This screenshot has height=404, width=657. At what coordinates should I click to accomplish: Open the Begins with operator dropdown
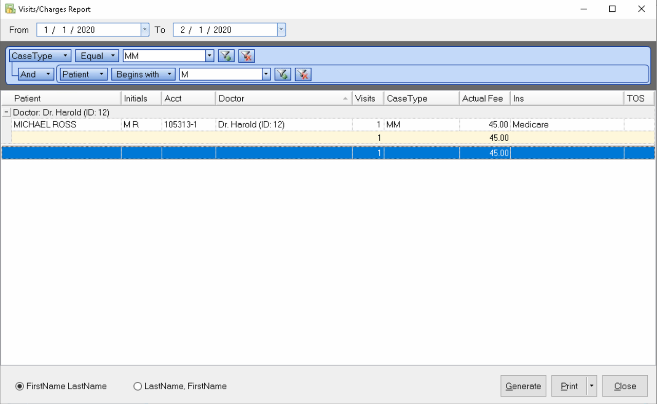point(170,74)
